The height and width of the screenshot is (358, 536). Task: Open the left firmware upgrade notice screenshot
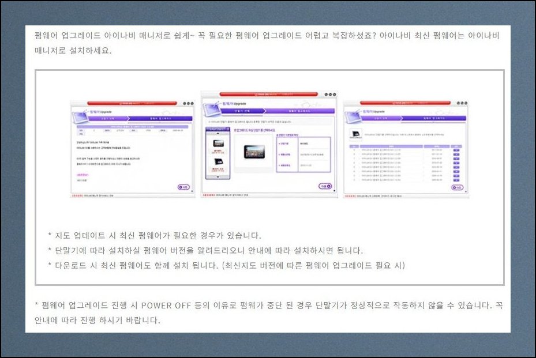coord(133,149)
